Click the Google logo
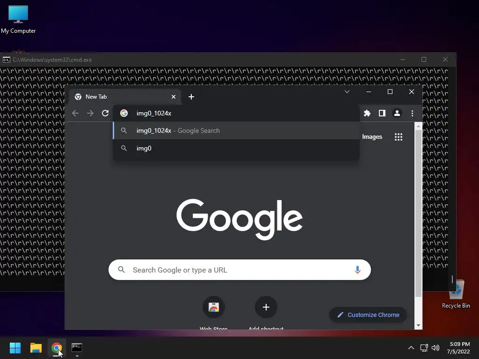 coord(240,219)
